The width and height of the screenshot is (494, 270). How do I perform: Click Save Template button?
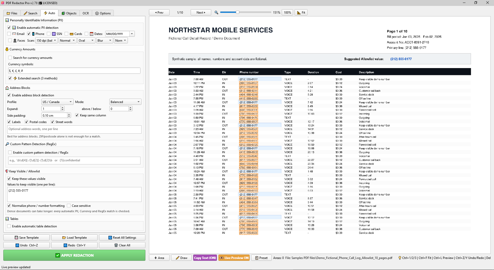coord(27,237)
